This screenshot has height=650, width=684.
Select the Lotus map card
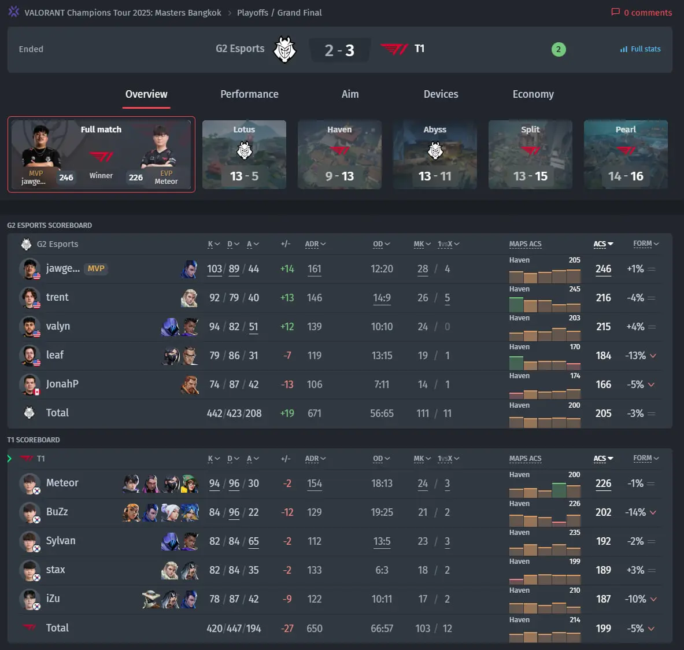(244, 154)
